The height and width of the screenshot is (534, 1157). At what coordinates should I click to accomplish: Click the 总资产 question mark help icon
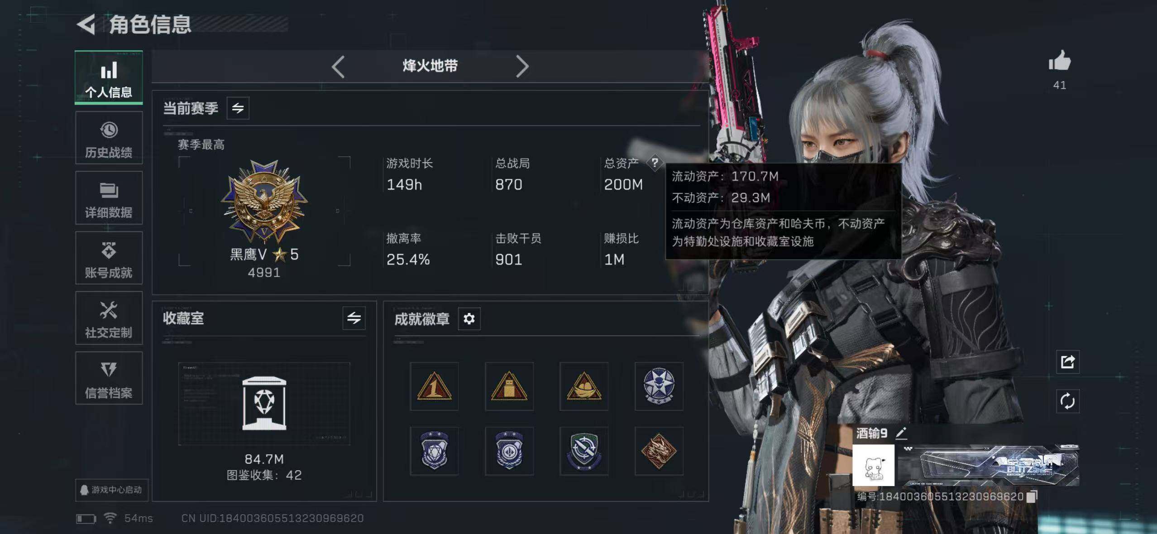coord(655,163)
